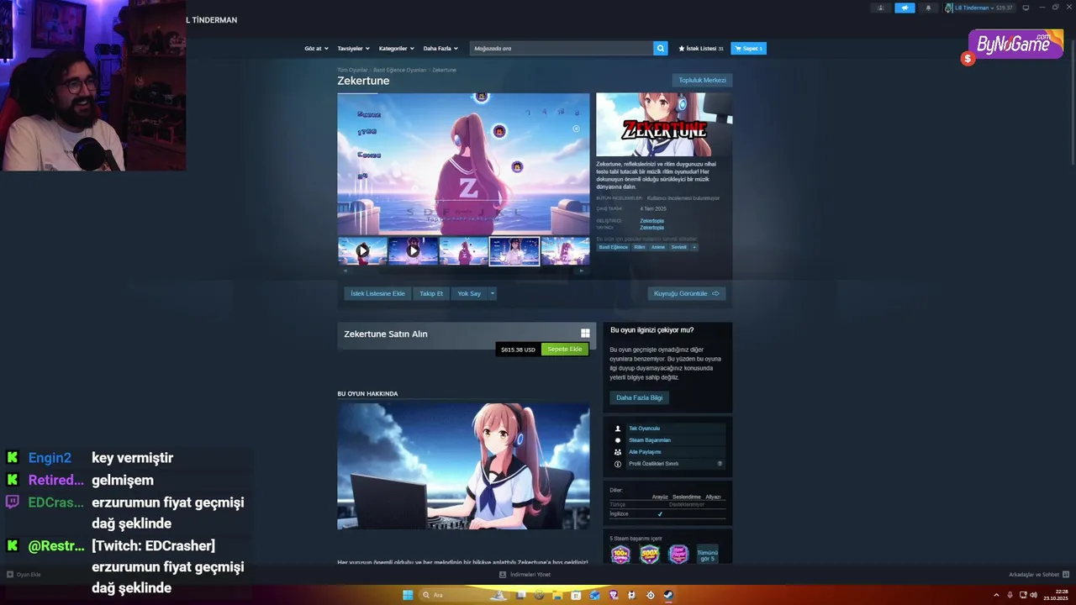Click the Windows platform icon in purchase box

[x=585, y=334]
